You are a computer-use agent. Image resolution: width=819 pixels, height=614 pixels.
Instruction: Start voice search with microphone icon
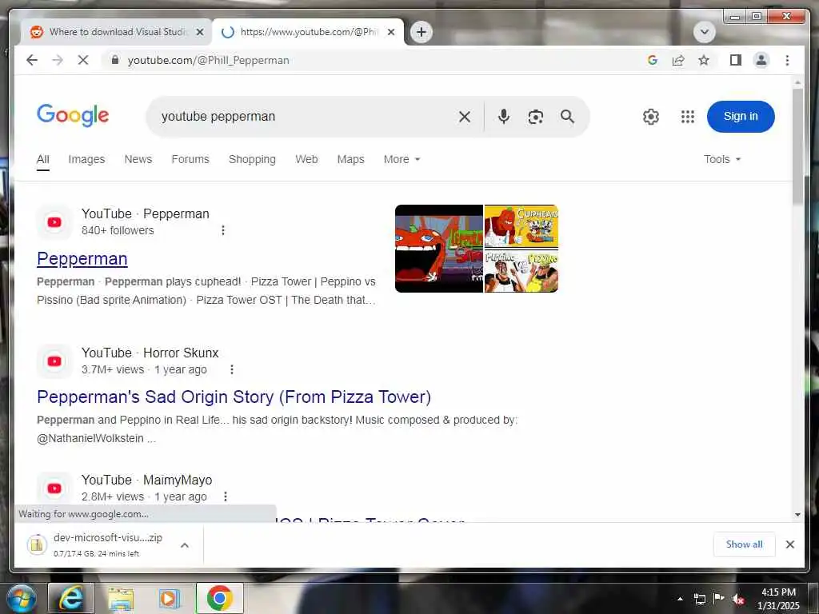[x=504, y=117]
